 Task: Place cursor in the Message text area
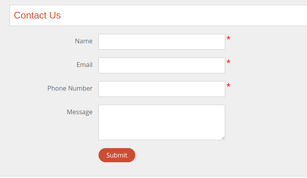[x=161, y=122]
